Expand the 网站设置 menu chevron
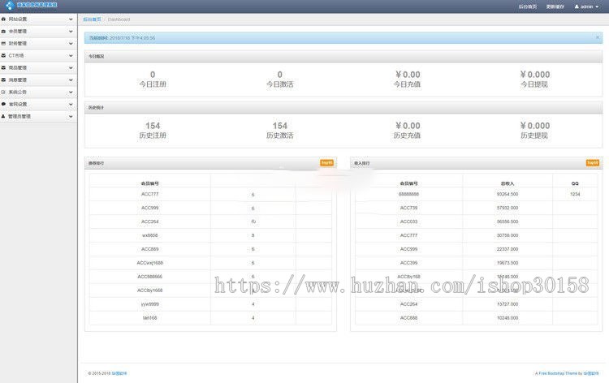The height and width of the screenshot is (383, 609). (x=71, y=19)
